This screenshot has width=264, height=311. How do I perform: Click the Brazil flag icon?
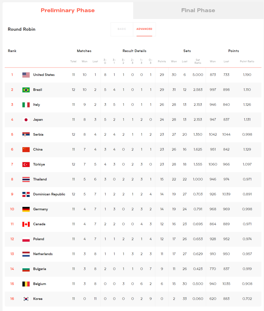[26, 90]
